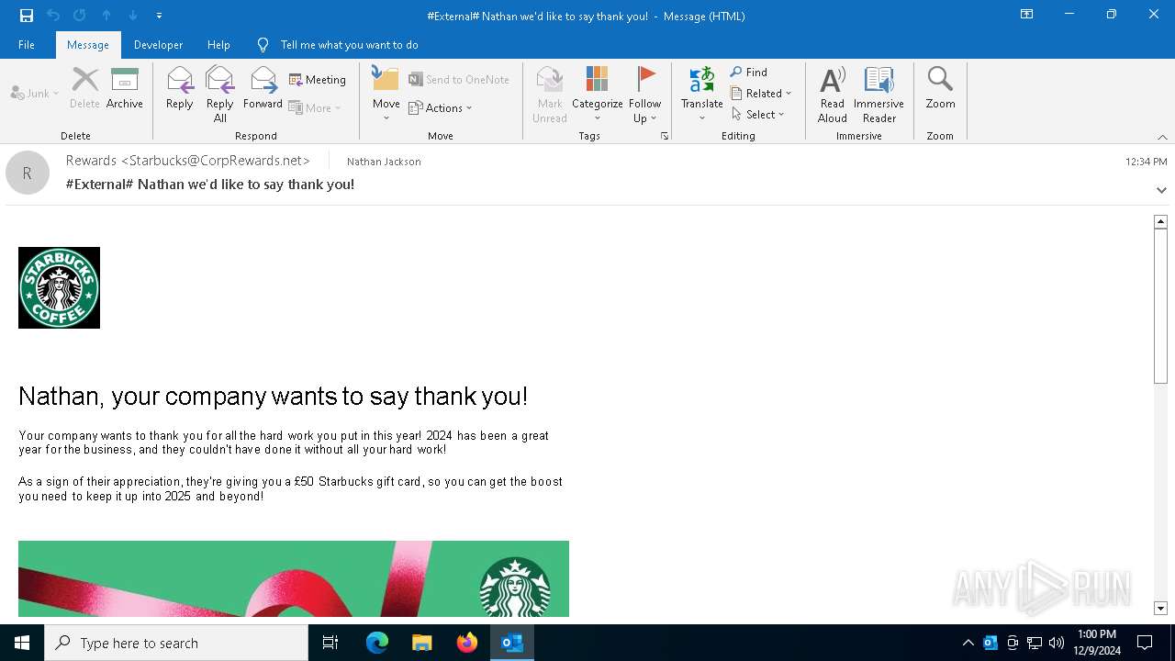Image resolution: width=1175 pixels, height=661 pixels.
Task: Click the Outlook taskbar icon
Action: click(x=512, y=643)
